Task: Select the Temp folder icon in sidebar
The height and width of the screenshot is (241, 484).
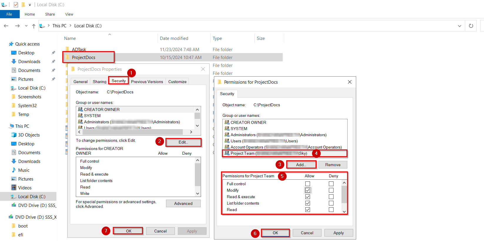Action: (14, 114)
